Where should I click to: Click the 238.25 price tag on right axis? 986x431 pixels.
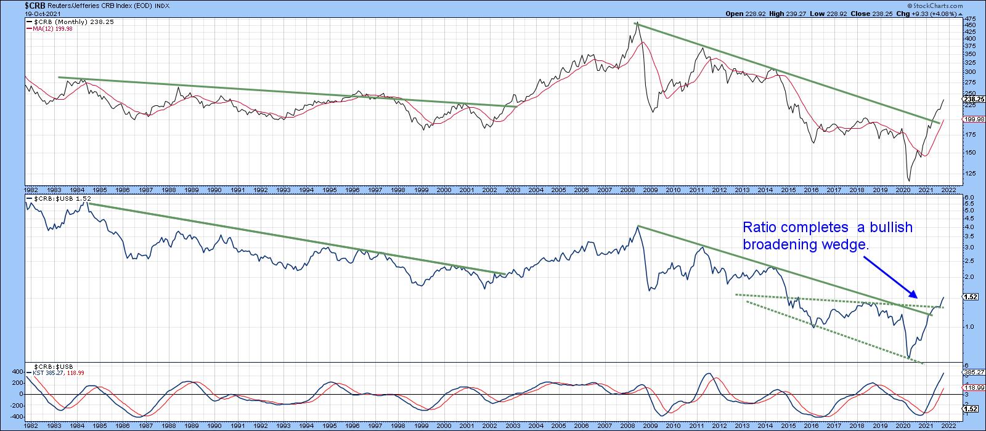point(972,99)
